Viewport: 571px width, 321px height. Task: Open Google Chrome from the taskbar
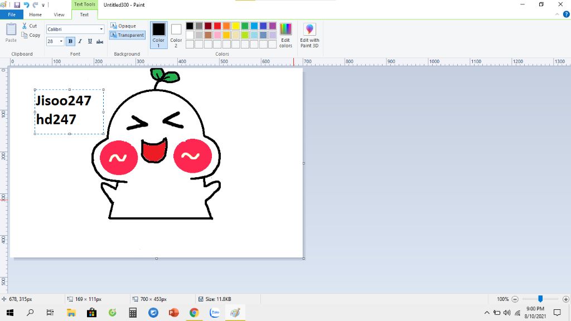click(194, 313)
